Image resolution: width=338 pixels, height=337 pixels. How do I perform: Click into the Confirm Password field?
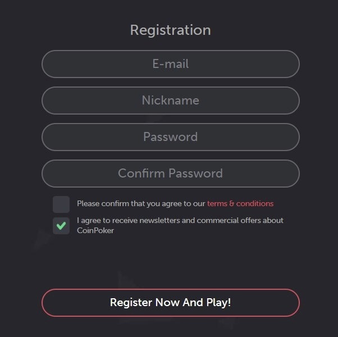pyautogui.click(x=170, y=174)
